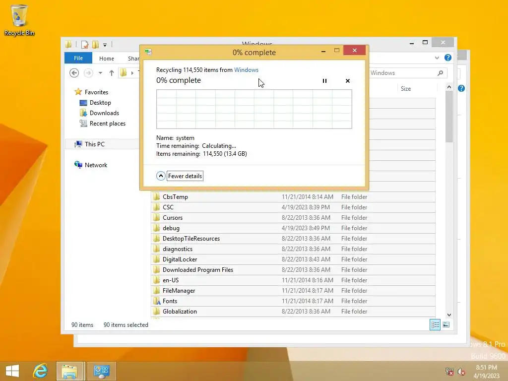
Task: Click the address bar folder icon
Action: click(124, 73)
